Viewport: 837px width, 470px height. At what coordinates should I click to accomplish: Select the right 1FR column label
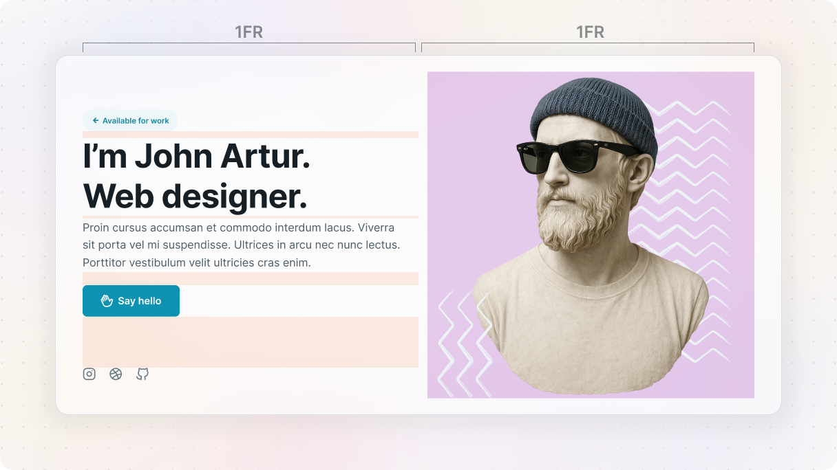pos(590,32)
